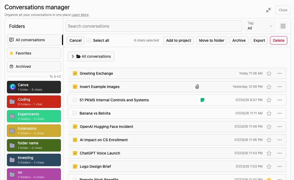
Task: Export the selected chats
Action: point(259,40)
